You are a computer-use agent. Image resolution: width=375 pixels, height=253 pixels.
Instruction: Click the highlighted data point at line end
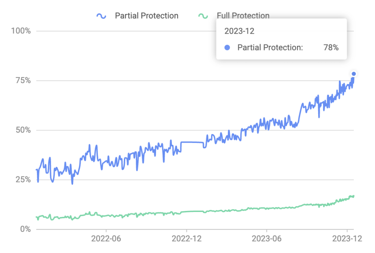pyautogui.click(x=354, y=74)
